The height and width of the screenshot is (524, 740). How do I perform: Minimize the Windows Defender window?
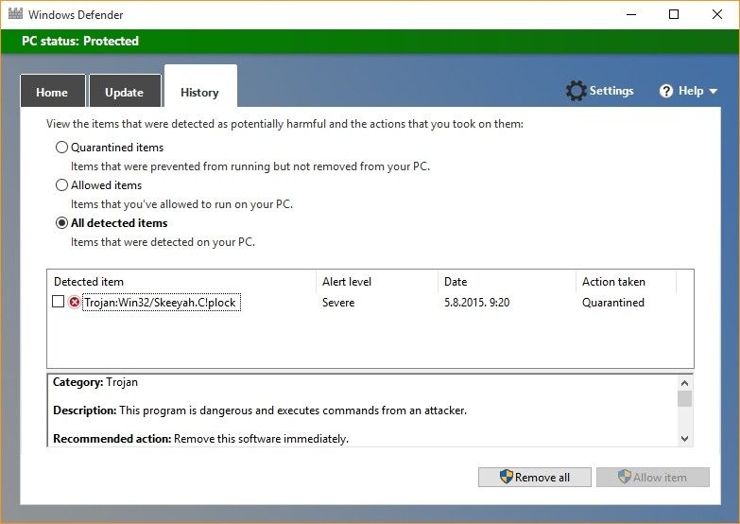click(631, 14)
